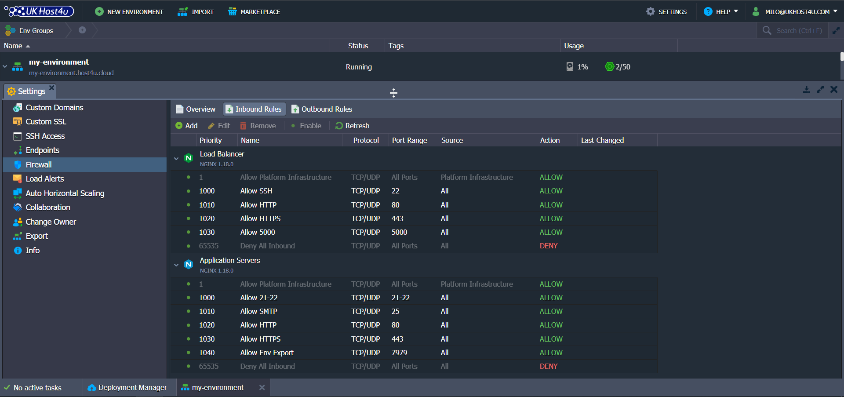The image size is (844, 397).
Task: Select the my-environment tab at the bottom
Action: click(217, 387)
